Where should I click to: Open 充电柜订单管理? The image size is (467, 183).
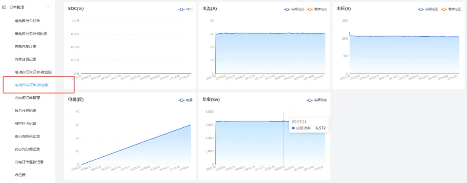tap(27, 98)
